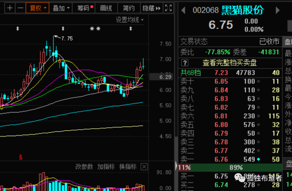Go to previous stock arrow
Viewport: 292px width, 191px height.
(x=183, y=10)
